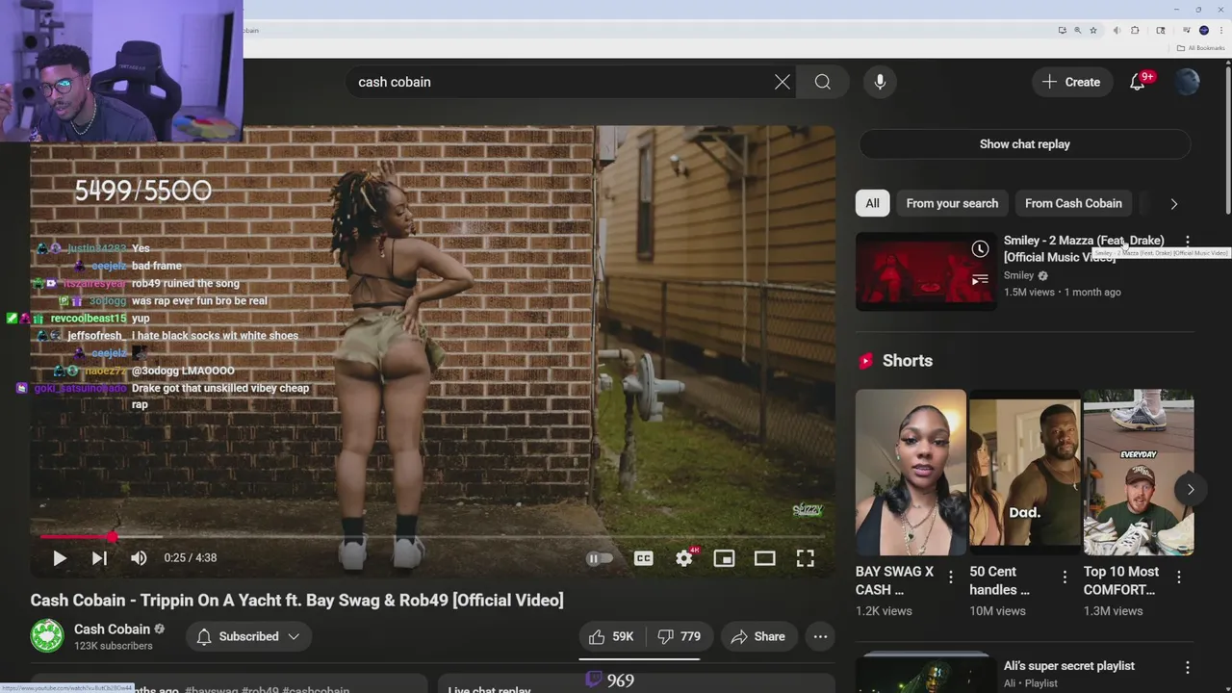
Task: Open the notifications bell
Action: point(1138,82)
